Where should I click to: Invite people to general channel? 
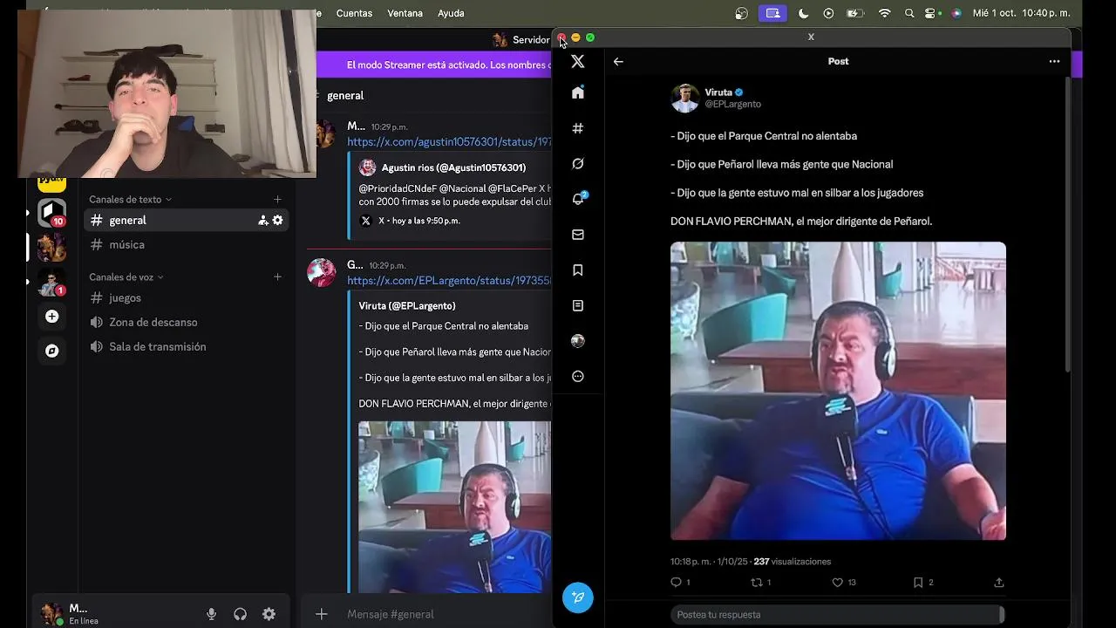click(x=262, y=221)
